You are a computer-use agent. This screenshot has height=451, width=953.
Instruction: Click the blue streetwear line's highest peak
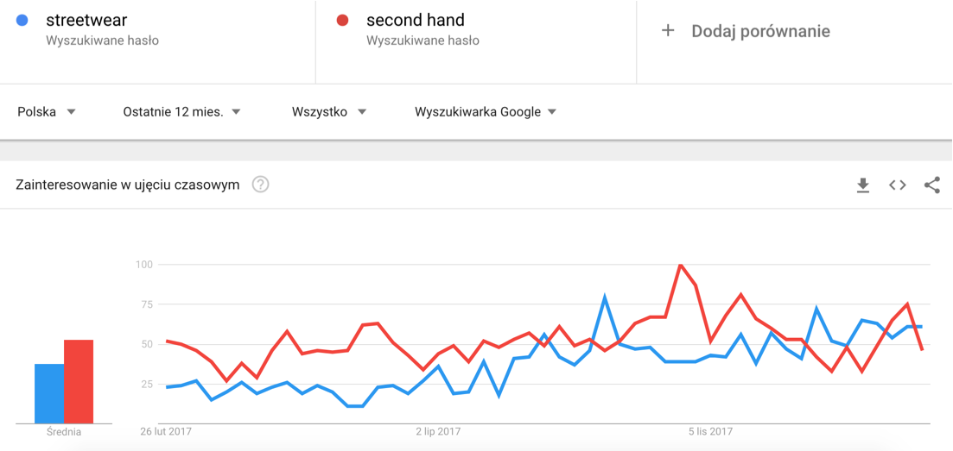pos(604,297)
